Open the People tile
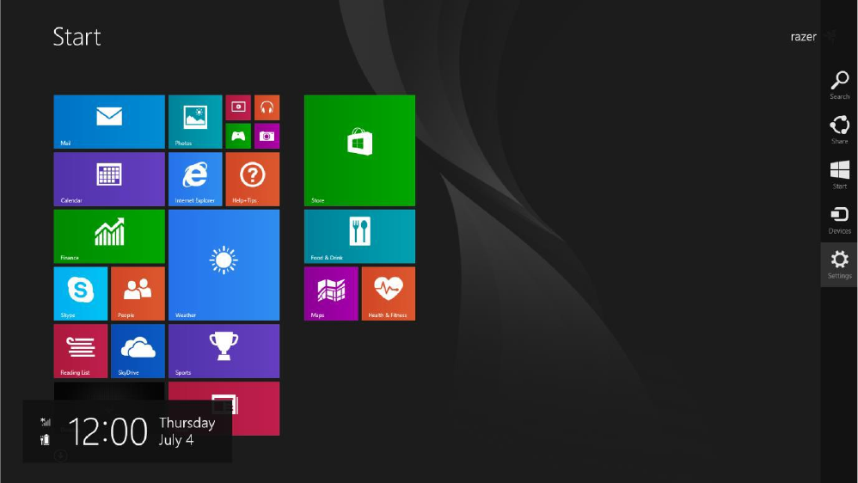Image resolution: width=858 pixels, height=483 pixels. click(x=138, y=294)
